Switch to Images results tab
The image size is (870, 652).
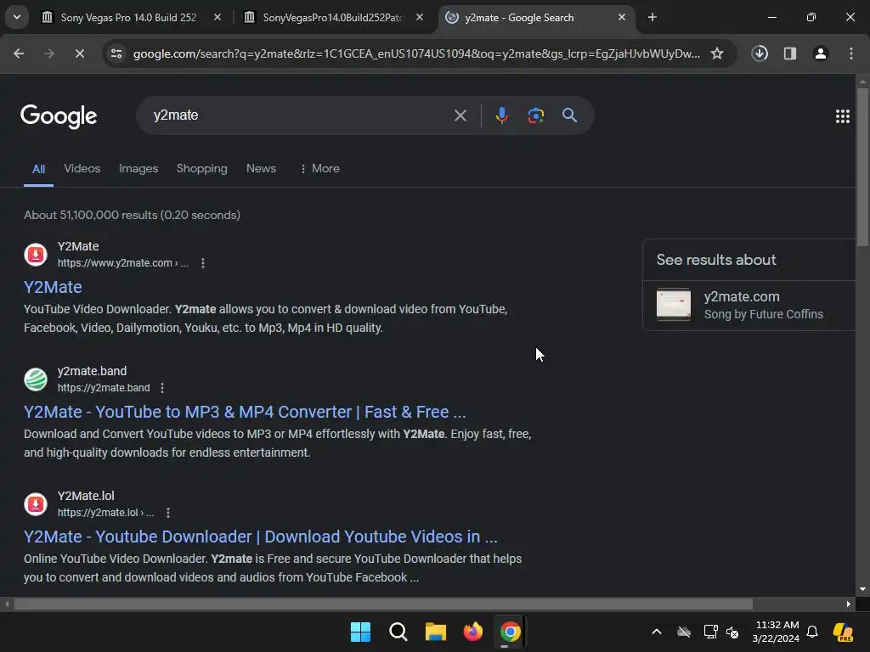138,169
